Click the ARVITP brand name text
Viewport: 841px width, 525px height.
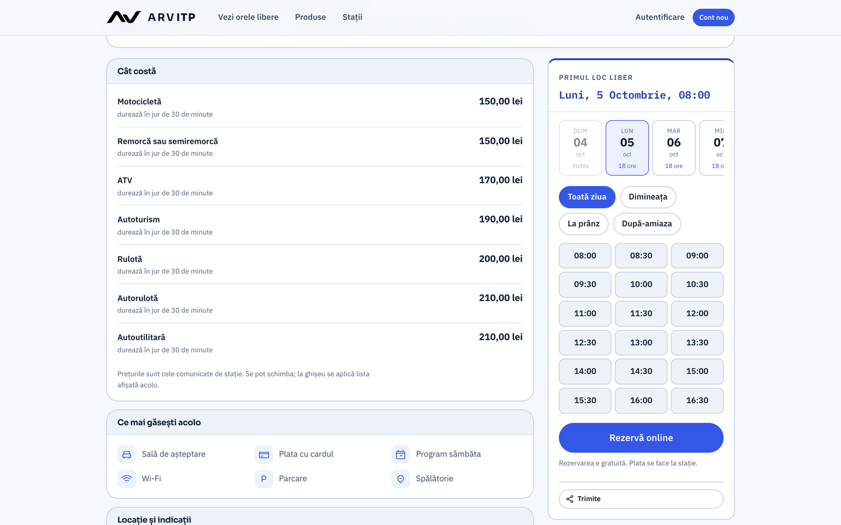click(171, 17)
